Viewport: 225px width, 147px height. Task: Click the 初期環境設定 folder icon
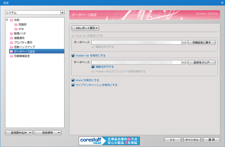11,56
